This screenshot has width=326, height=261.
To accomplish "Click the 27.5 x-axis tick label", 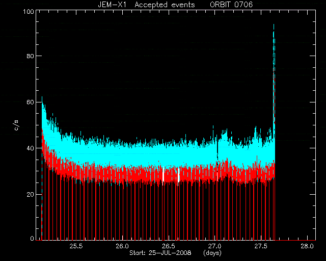I will tap(261, 246).
